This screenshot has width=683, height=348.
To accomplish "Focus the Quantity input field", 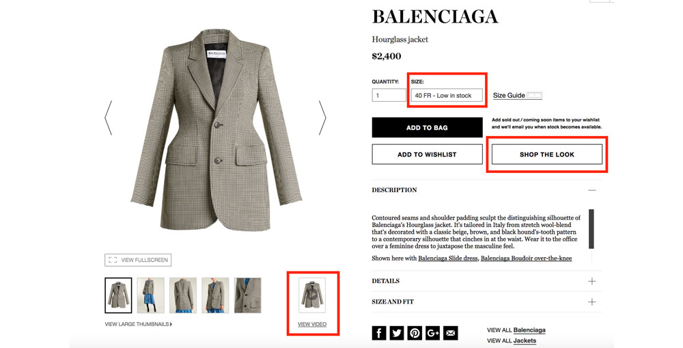I will click(x=389, y=95).
